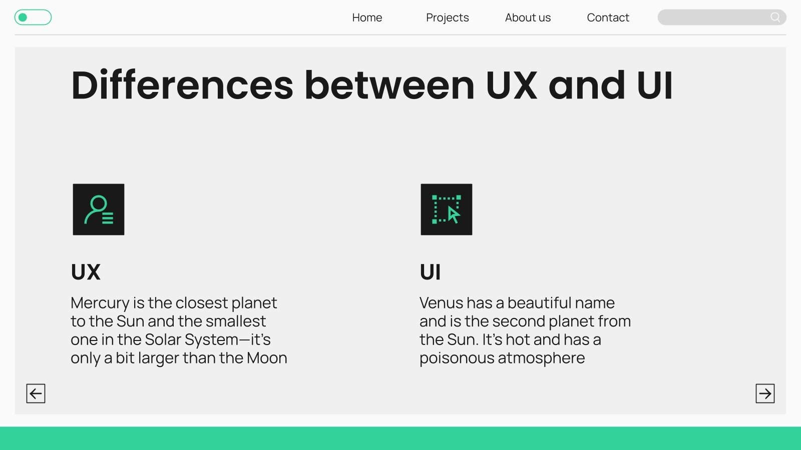The height and width of the screenshot is (450, 801).
Task: Click the UI cursor selection icon
Action: (x=447, y=209)
